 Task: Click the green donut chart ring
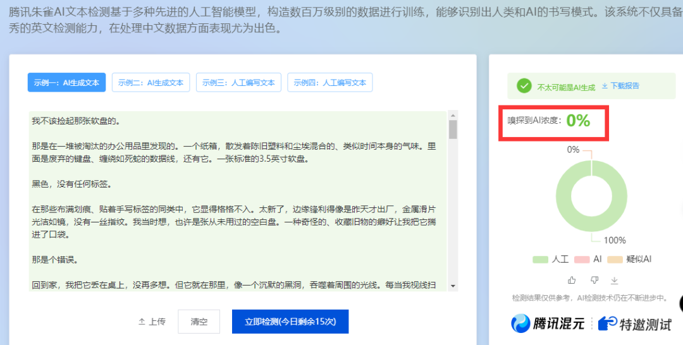565,196
